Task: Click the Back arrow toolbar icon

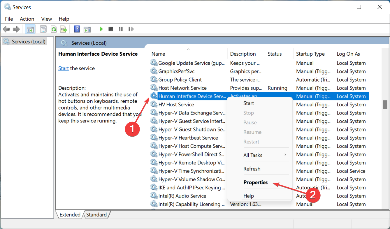Action: click(x=6, y=29)
